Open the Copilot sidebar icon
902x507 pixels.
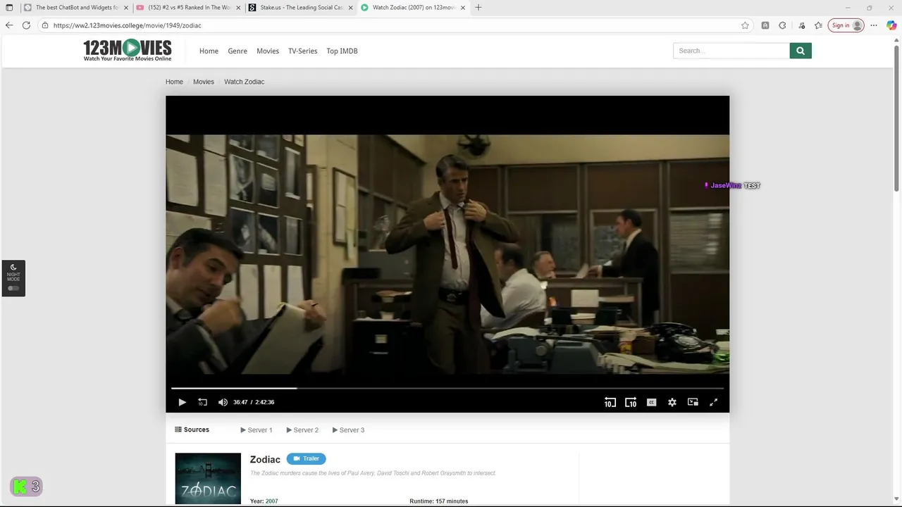(x=891, y=25)
